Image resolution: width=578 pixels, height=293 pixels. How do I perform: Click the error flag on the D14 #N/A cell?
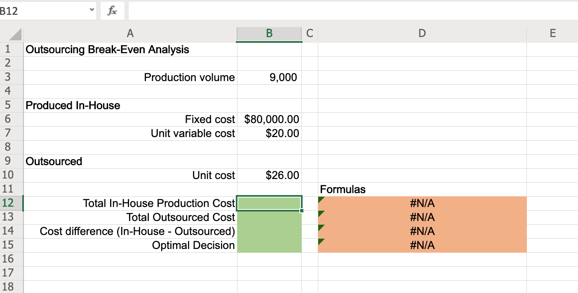tap(321, 226)
